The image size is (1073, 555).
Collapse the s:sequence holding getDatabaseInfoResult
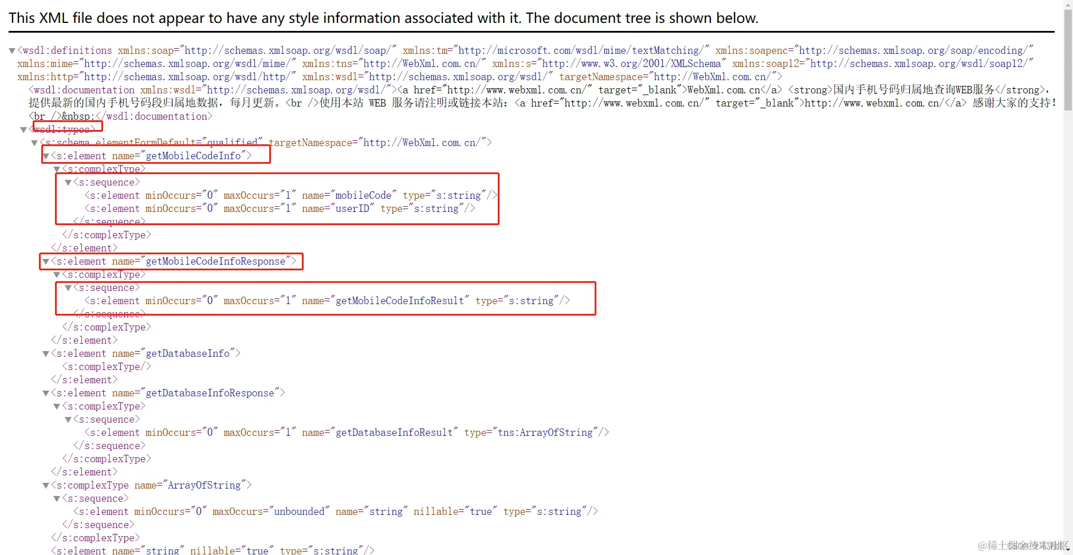tap(68, 420)
